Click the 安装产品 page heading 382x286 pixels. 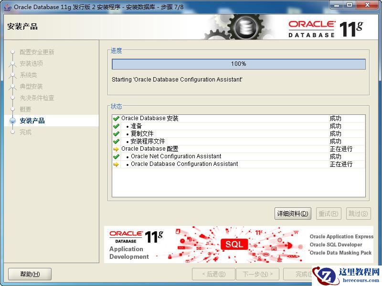click(x=22, y=26)
